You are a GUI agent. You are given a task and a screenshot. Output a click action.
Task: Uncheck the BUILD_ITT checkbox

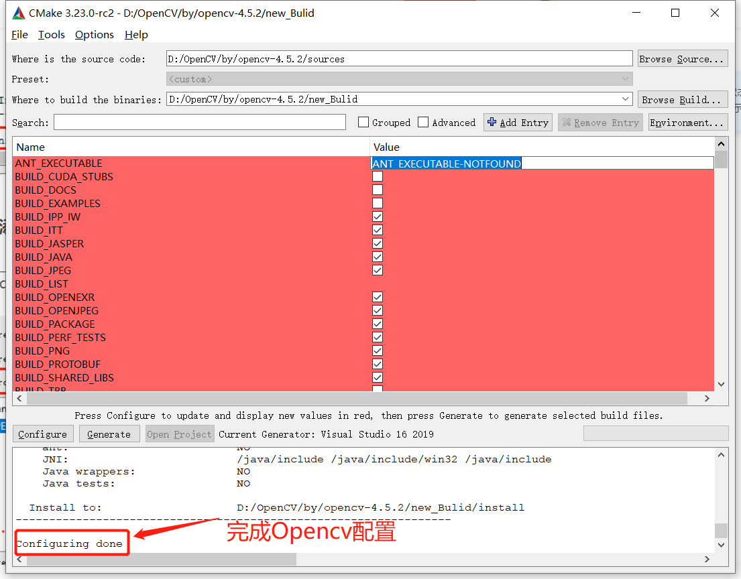click(x=378, y=230)
